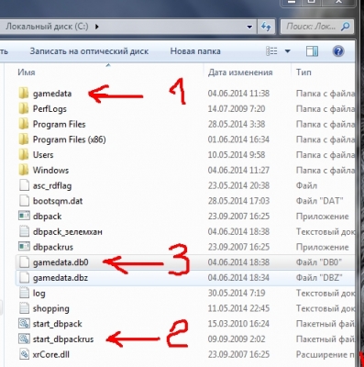Click the date 11.05.2014 22:45
This screenshot has width=364, height=367.
[x=238, y=308]
